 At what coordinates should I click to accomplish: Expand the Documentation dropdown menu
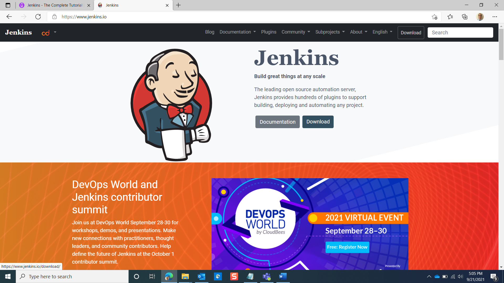(237, 32)
